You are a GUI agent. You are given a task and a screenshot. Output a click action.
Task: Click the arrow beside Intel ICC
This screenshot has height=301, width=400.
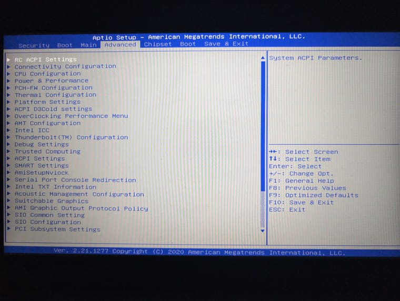click(x=8, y=131)
